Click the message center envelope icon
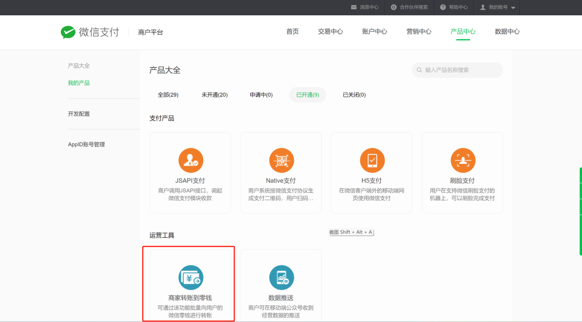 click(x=354, y=7)
